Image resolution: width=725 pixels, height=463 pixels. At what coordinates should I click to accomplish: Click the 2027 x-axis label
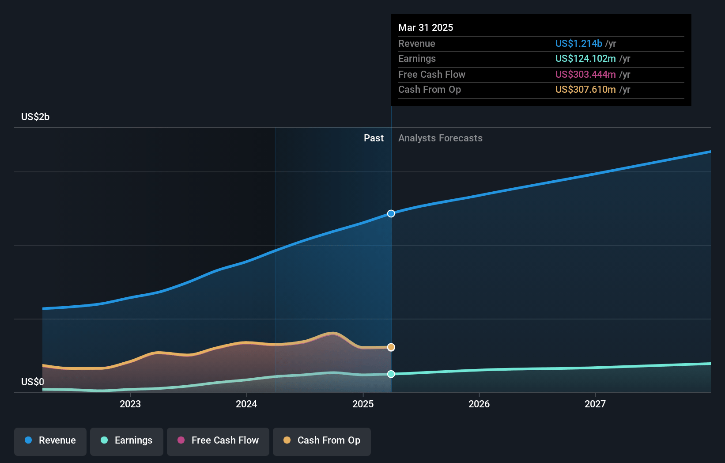click(595, 404)
